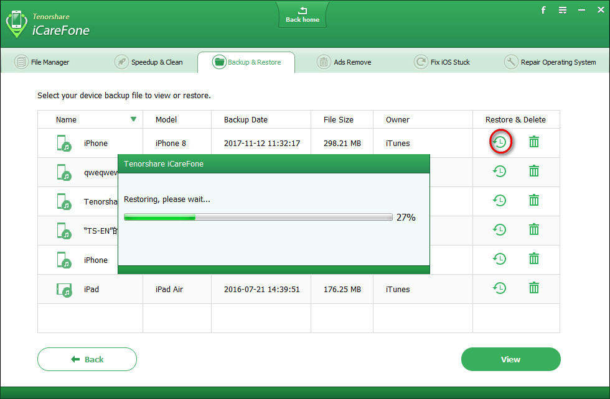The image size is (610, 399).
Task: Open the hamburger menu icon
Action: (563, 10)
